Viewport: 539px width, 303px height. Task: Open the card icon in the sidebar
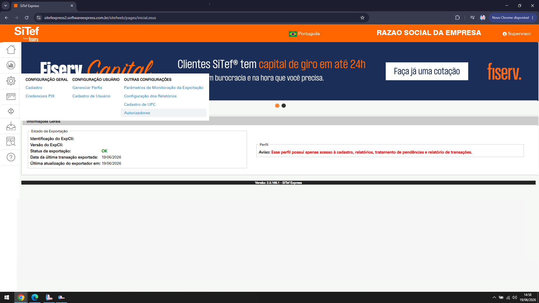coord(11,97)
